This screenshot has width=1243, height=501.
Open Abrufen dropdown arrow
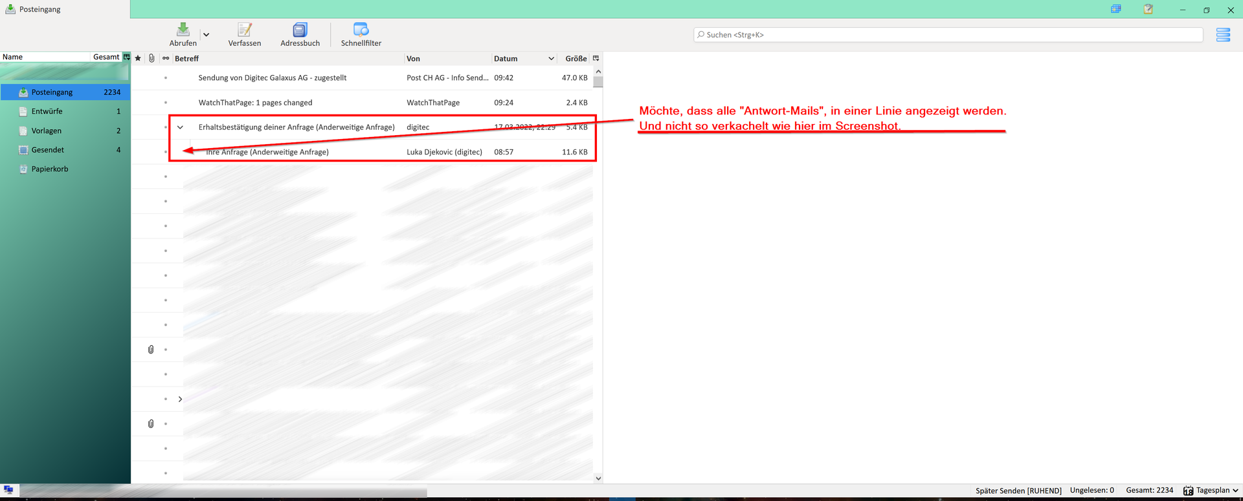click(206, 35)
